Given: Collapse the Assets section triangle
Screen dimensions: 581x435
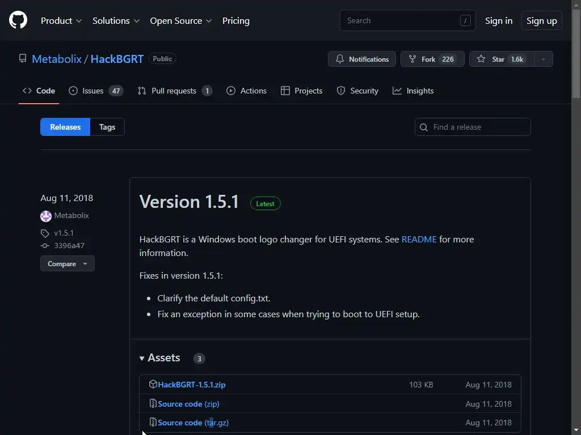Looking at the screenshot, I should (x=141, y=358).
